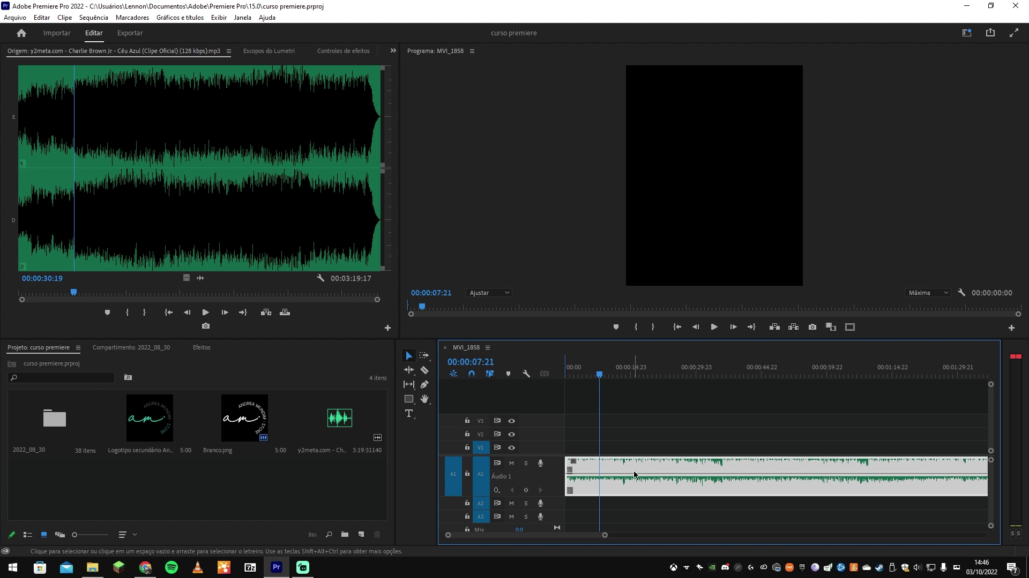Viewport: 1029px width, 578px height.
Task: Toggle snap in timeline
Action: [472, 374]
